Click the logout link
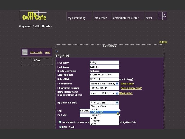Screen dimensions: 185x139 [48, 52]
